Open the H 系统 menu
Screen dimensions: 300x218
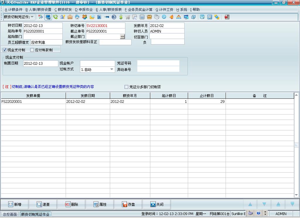[x=182, y=10]
